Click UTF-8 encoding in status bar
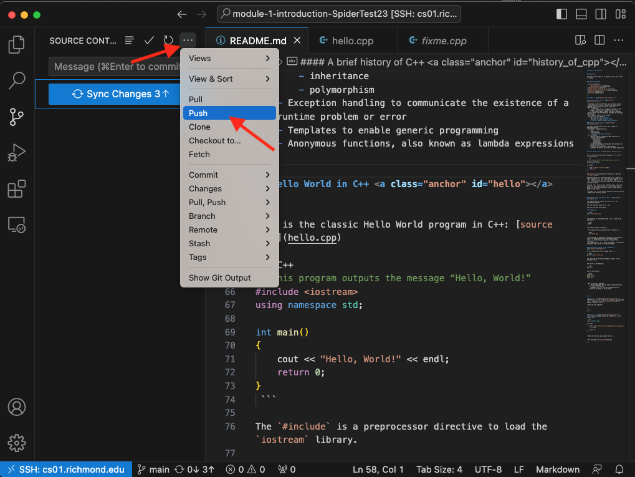The width and height of the screenshot is (635, 477). coord(488,470)
